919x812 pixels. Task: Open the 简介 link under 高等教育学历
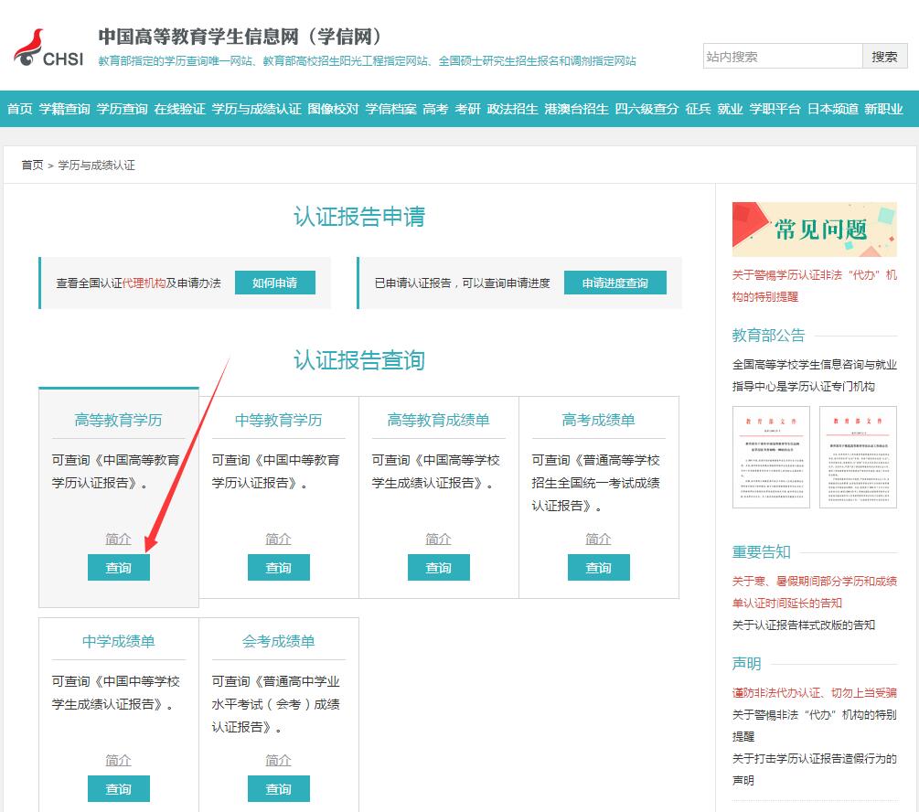click(x=118, y=539)
